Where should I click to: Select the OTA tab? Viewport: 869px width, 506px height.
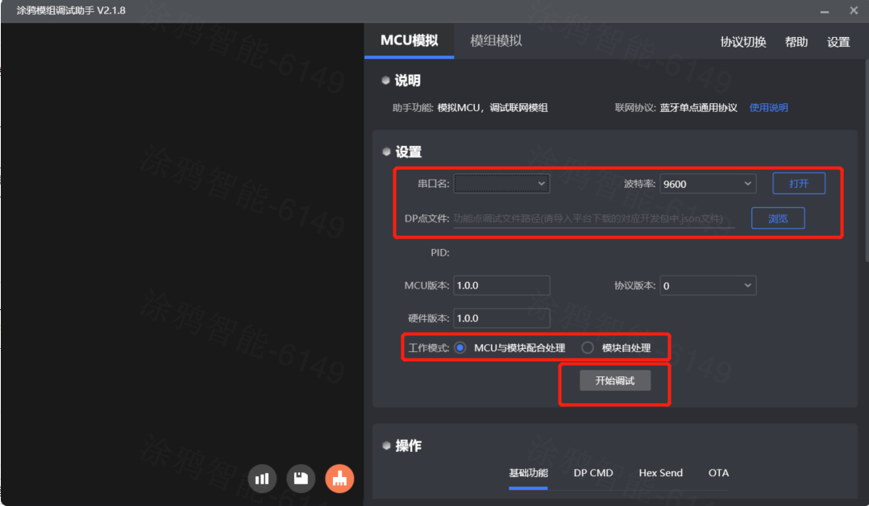(x=718, y=473)
